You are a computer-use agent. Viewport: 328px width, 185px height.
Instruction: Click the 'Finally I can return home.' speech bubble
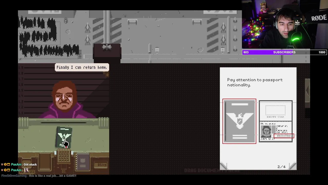tap(82, 67)
